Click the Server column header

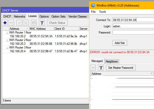(x=84, y=29)
